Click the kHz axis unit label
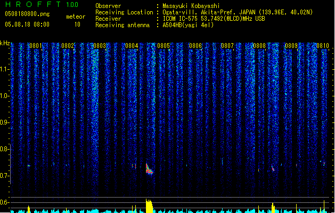Screen dimensions: 335x213 5,43
